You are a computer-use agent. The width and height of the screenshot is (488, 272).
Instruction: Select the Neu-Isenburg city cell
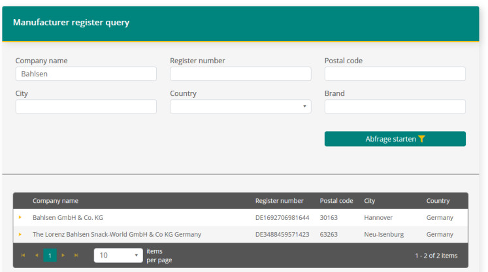click(x=383, y=234)
